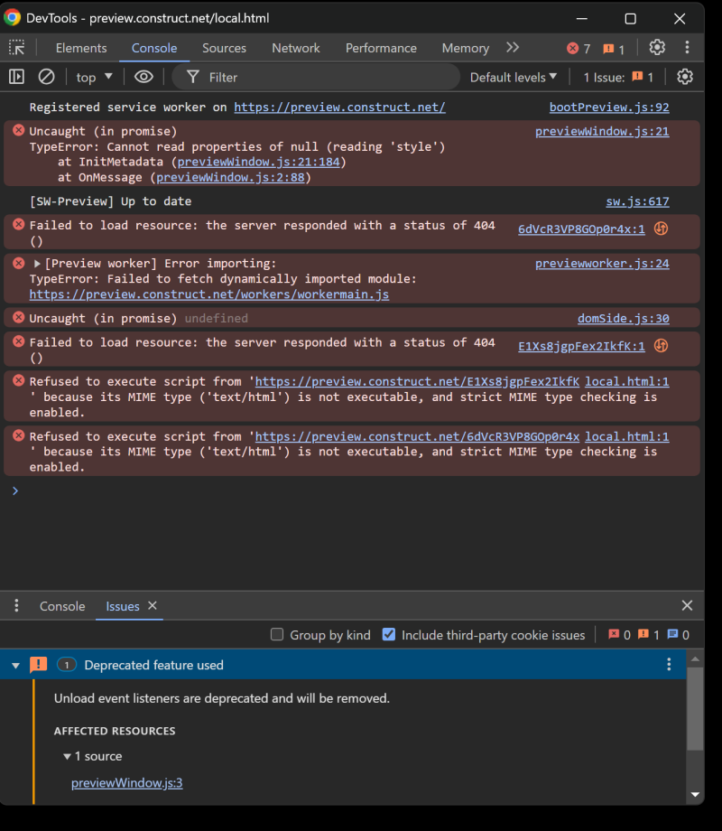Screen dimensions: 722x831
Task: Switch to the Sources tab
Action: 224,48
